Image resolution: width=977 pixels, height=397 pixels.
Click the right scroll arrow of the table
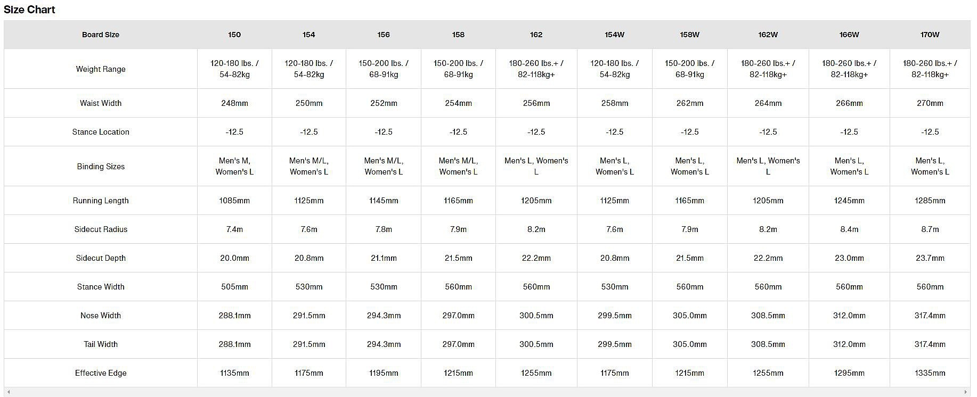click(x=966, y=392)
